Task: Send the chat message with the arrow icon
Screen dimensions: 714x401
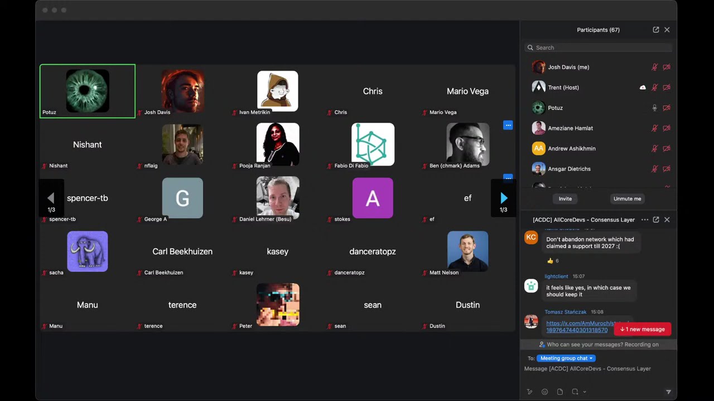Action: tap(668, 392)
